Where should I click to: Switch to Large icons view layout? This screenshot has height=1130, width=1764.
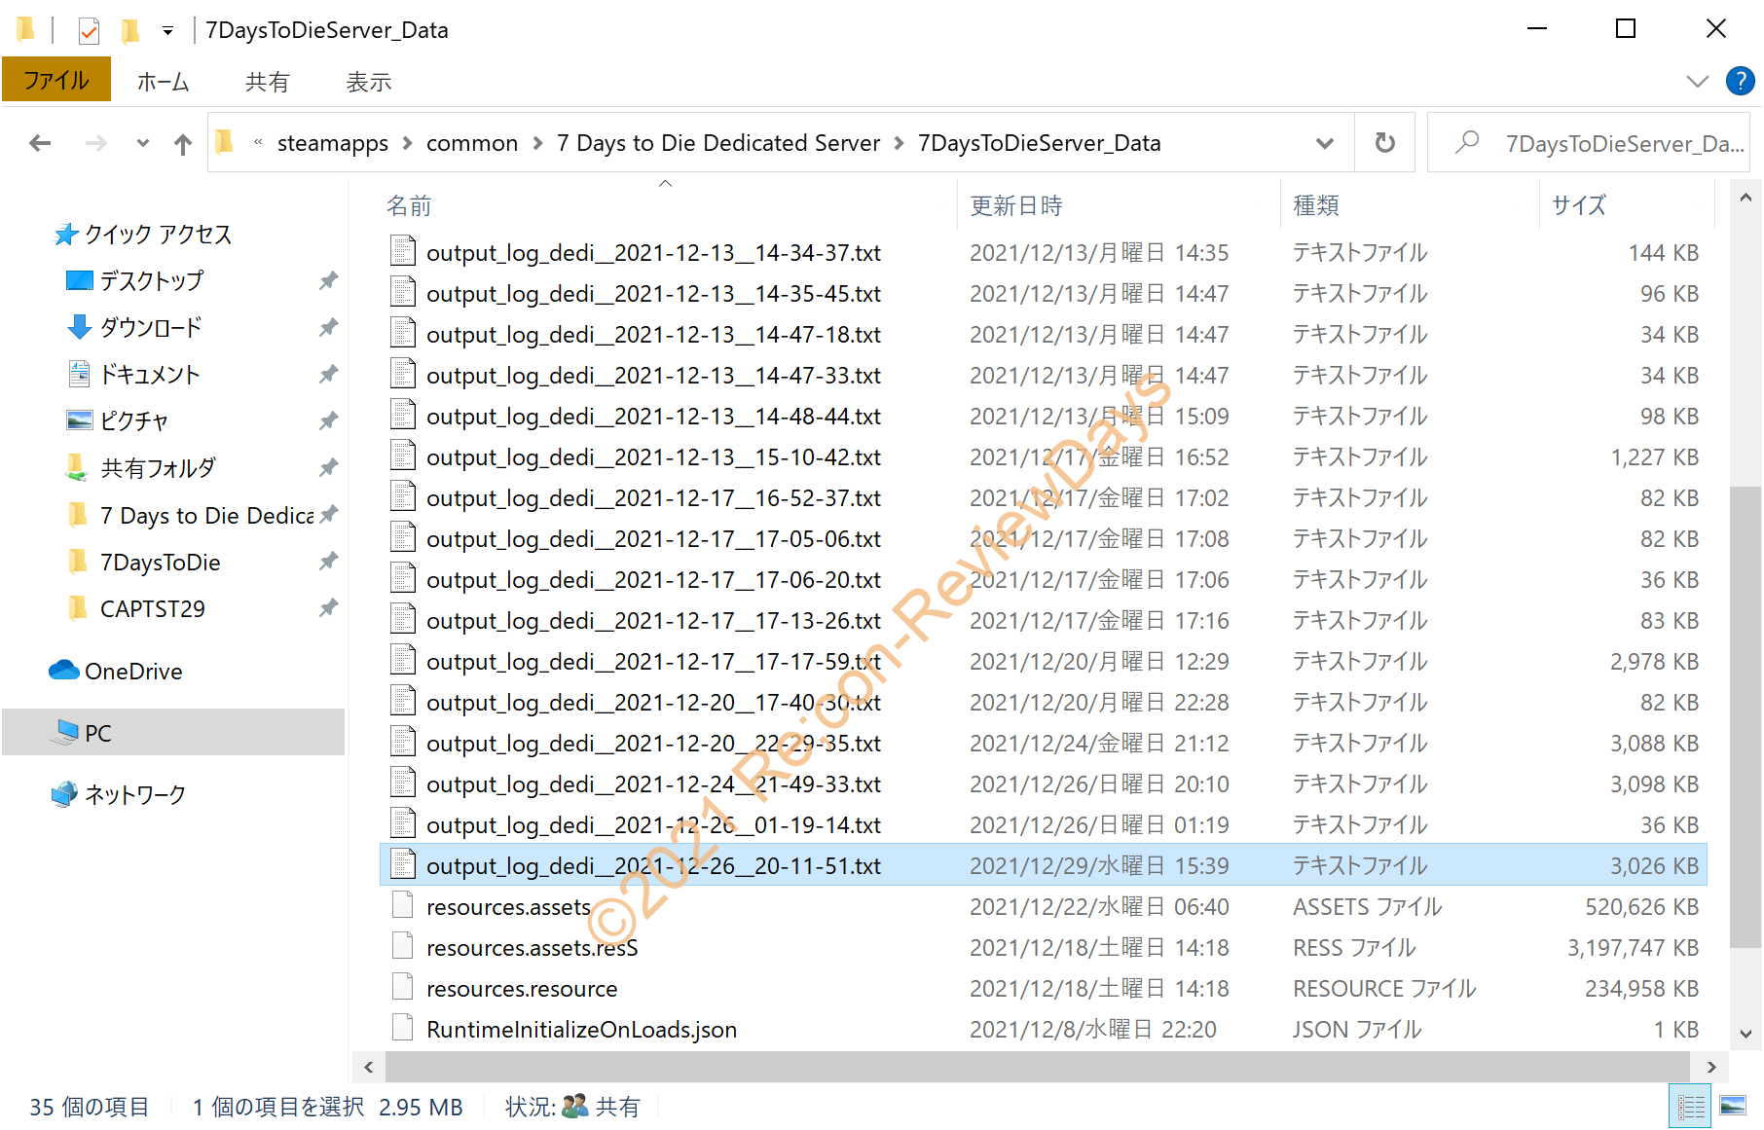(1733, 1107)
